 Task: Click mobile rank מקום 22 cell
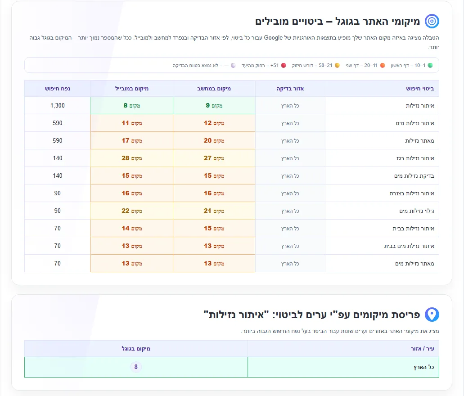tap(132, 211)
